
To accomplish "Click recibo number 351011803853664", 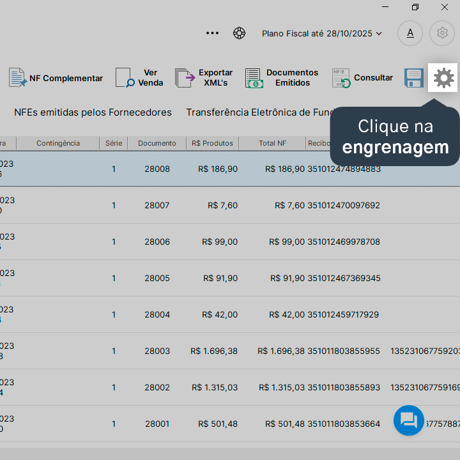I will 344,424.
